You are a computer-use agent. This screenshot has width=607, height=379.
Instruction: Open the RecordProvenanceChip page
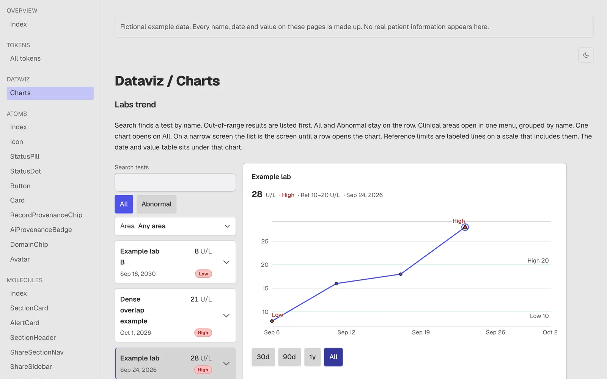(x=46, y=215)
